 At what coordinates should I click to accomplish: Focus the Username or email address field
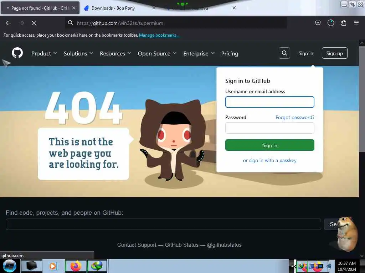(x=269, y=102)
